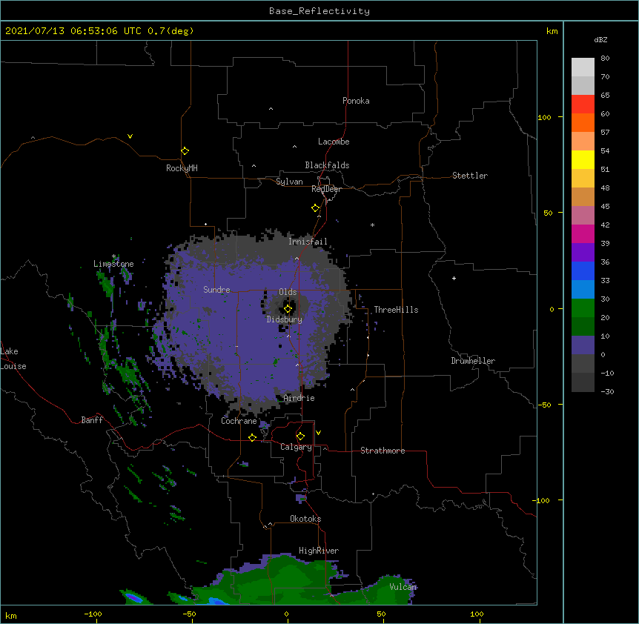
Task: Select the yellow V marker northwest of RockyMH
Action: click(x=130, y=136)
